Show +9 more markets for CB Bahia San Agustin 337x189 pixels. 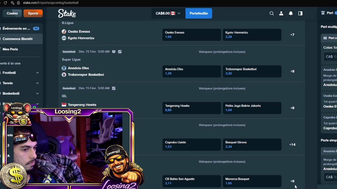click(x=292, y=181)
